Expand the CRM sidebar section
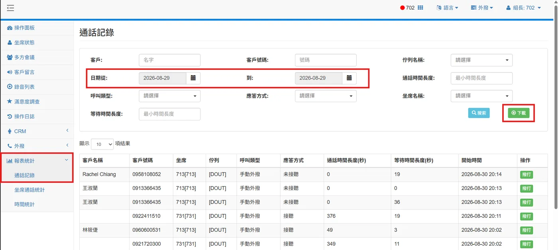The height and width of the screenshot is (250, 558). click(37, 131)
